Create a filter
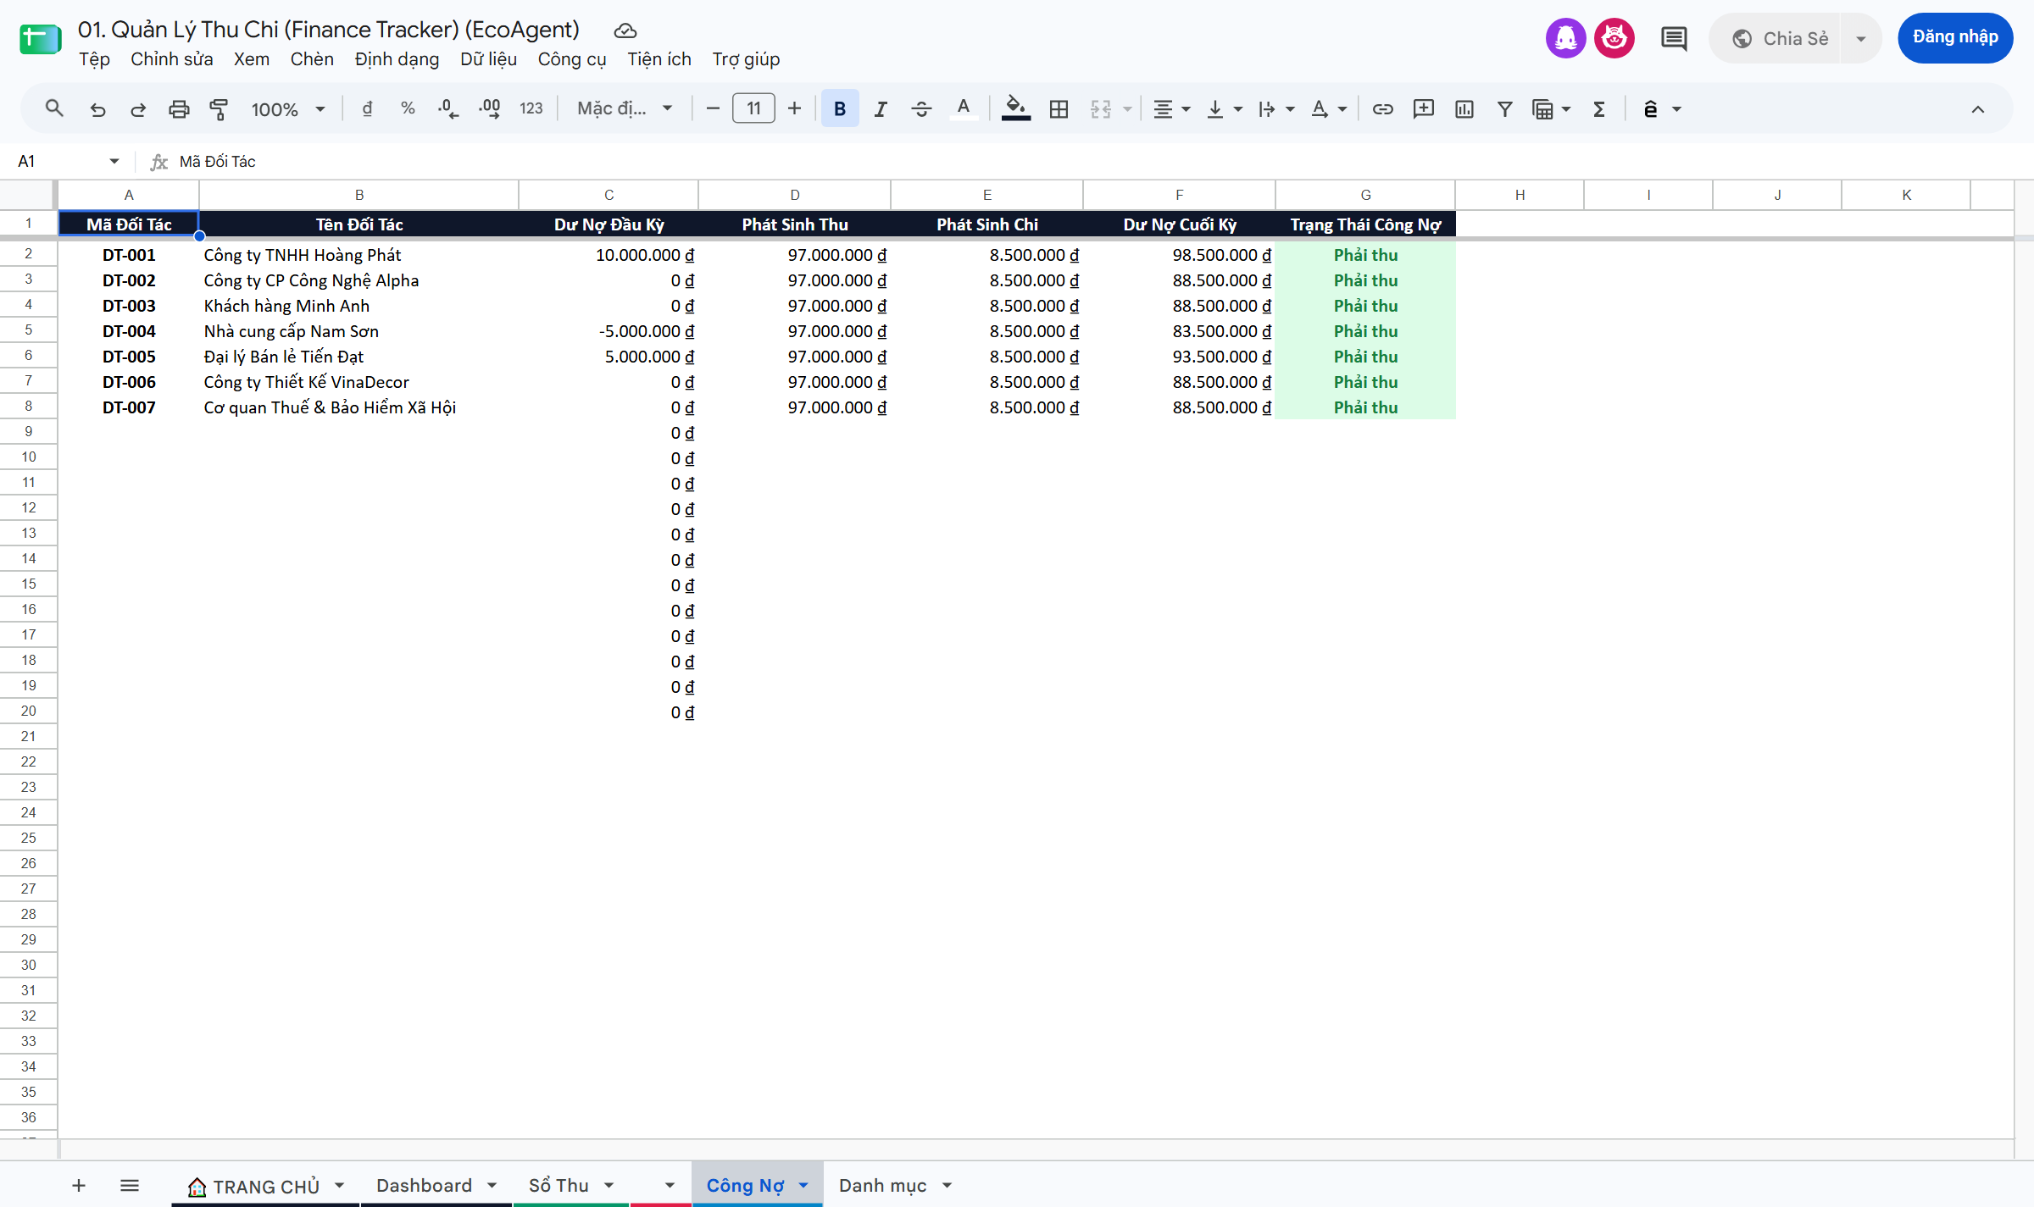Viewport: 2034px width, 1207px height. click(x=1504, y=108)
